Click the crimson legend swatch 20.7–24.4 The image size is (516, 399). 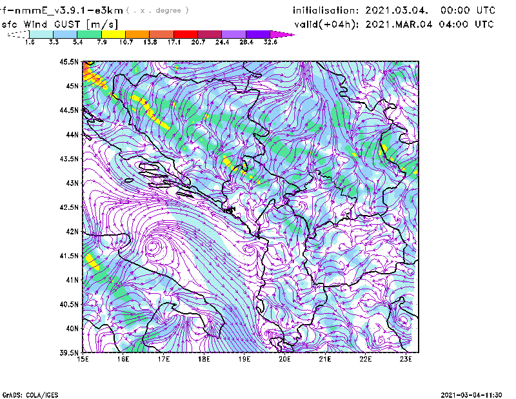(x=210, y=34)
